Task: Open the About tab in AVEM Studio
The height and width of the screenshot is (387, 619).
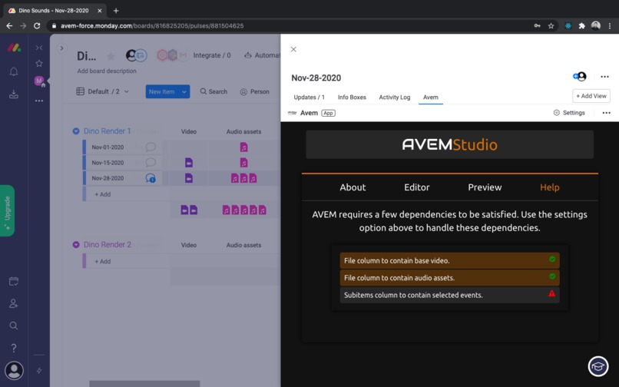Action: click(x=353, y=187)
